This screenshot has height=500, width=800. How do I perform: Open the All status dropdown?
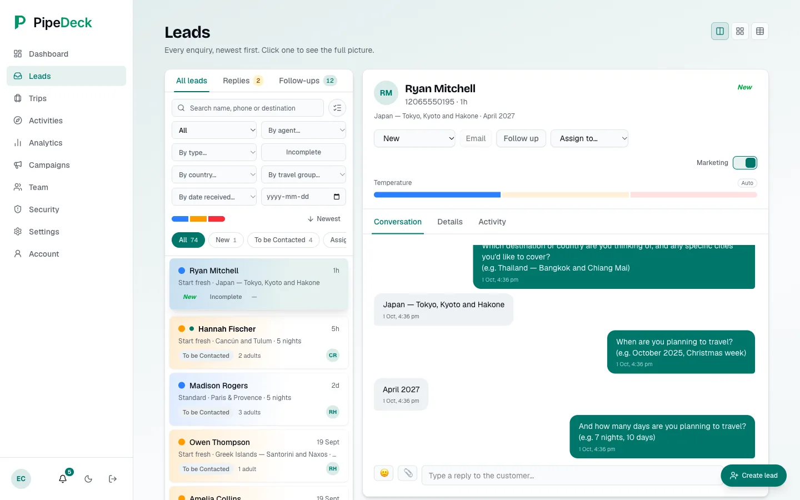[214, 130]
